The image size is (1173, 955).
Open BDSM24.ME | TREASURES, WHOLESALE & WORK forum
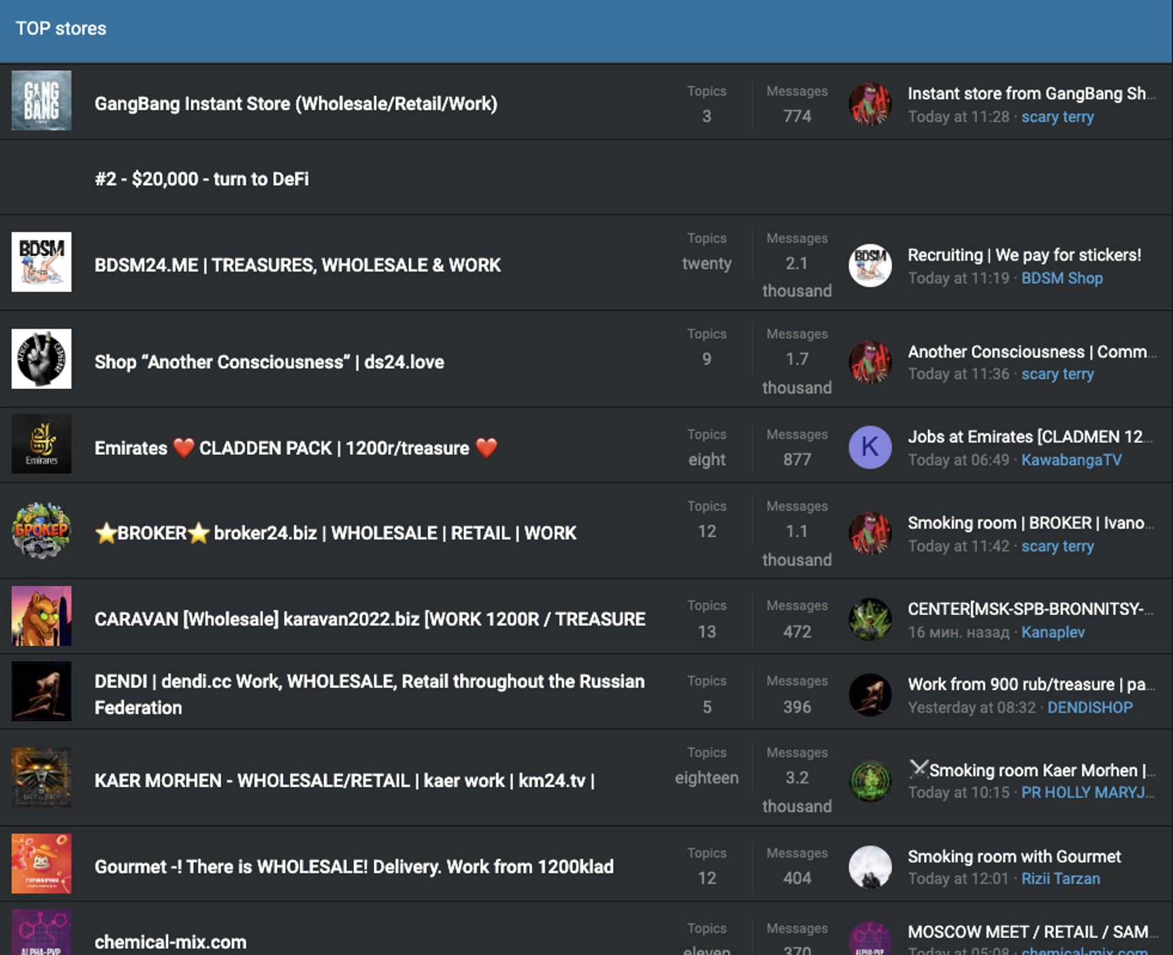[297, 265]
